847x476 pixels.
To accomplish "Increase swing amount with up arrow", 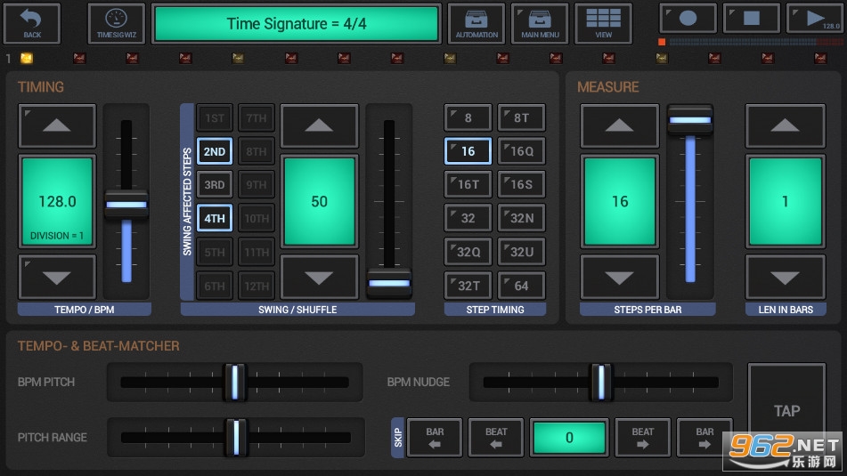I will [319, 126].
